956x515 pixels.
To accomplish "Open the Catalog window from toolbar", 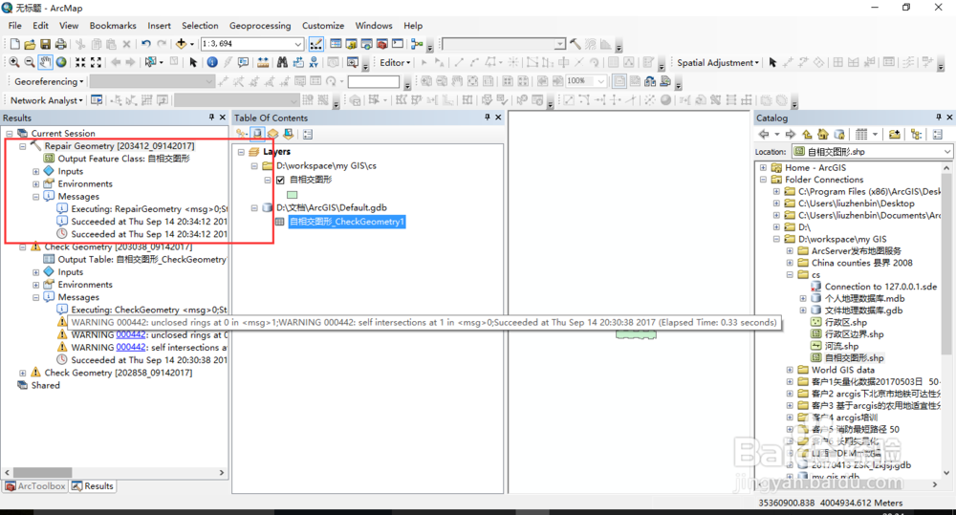I will click(351, 44).
